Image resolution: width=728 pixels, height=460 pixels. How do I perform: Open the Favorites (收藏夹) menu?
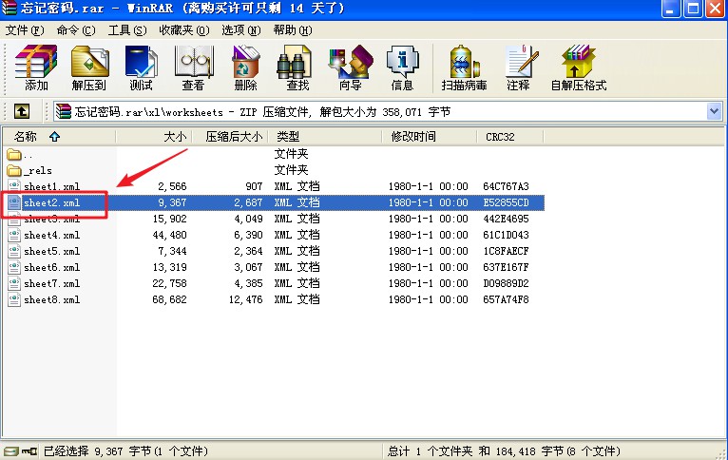tap(183, 30)
